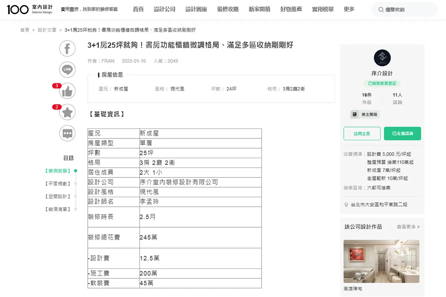Open the 業主開箱 badge

365,114
